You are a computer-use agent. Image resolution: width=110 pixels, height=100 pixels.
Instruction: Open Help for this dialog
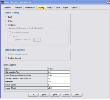[77, 95]
